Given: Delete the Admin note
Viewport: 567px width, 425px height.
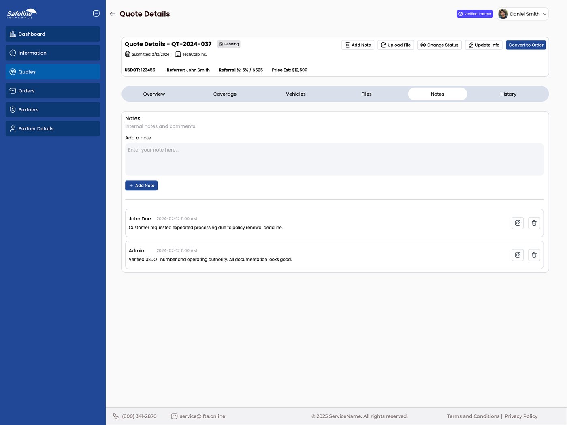Looking at the screenshot, I should click(534, 255).
